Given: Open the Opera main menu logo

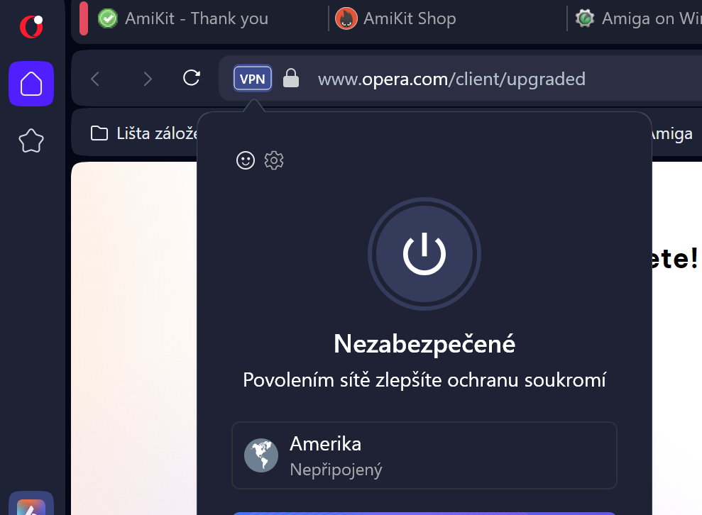Looking at the screenshot, I should 31,27.
